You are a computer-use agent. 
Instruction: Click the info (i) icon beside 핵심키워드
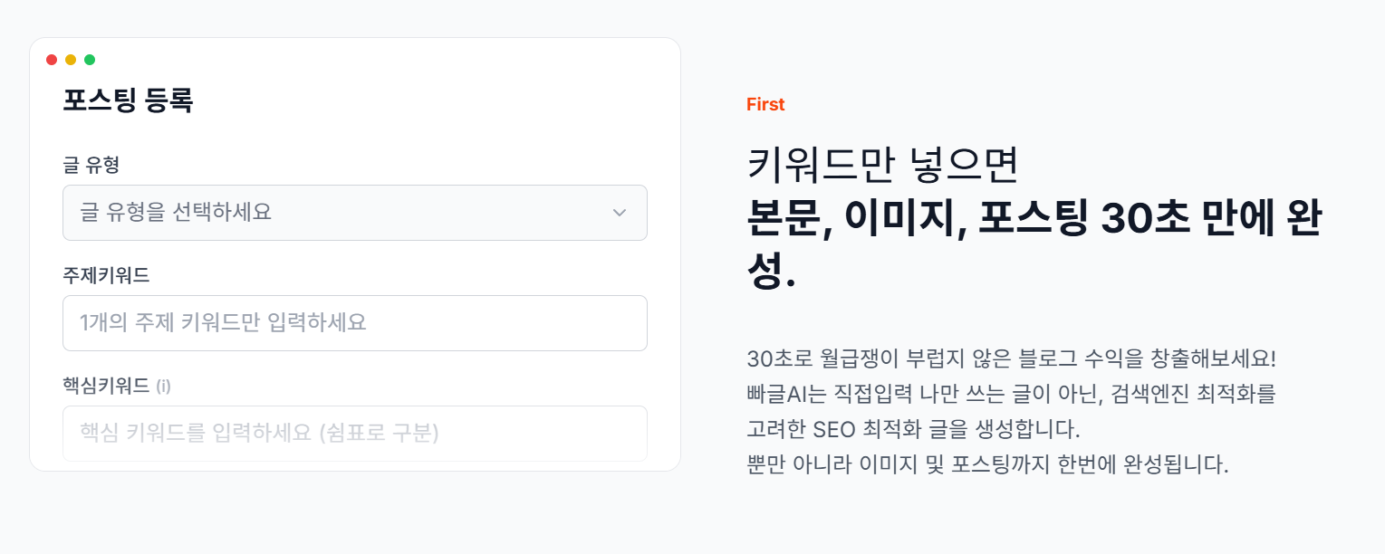(x=163, y=387)
